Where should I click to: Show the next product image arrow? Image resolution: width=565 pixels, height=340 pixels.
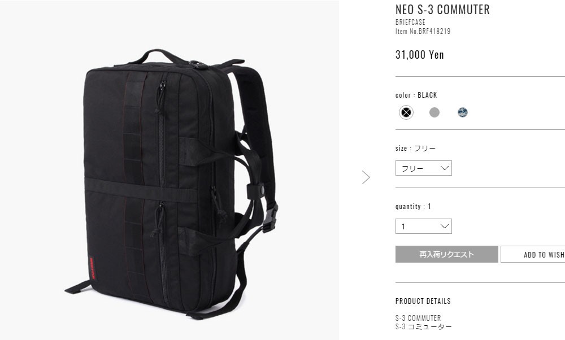point(366,177)
